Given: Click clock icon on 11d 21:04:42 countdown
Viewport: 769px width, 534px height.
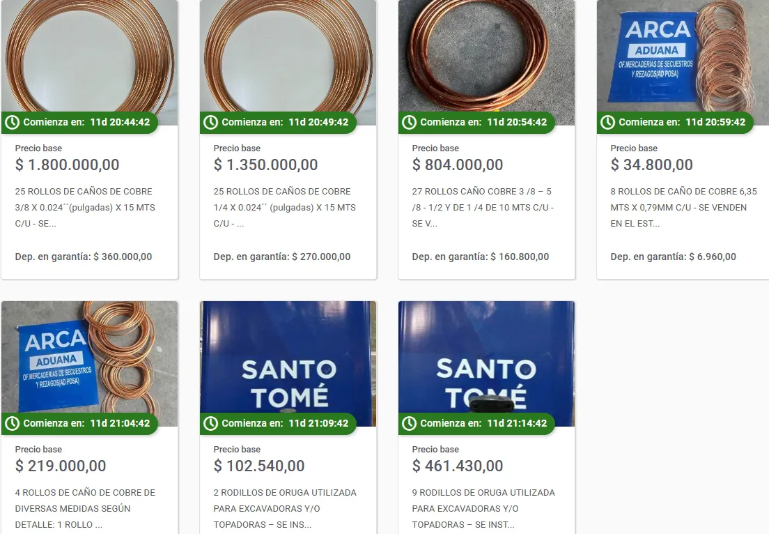Looking at the screenshot, I should (x=13, y=423).
